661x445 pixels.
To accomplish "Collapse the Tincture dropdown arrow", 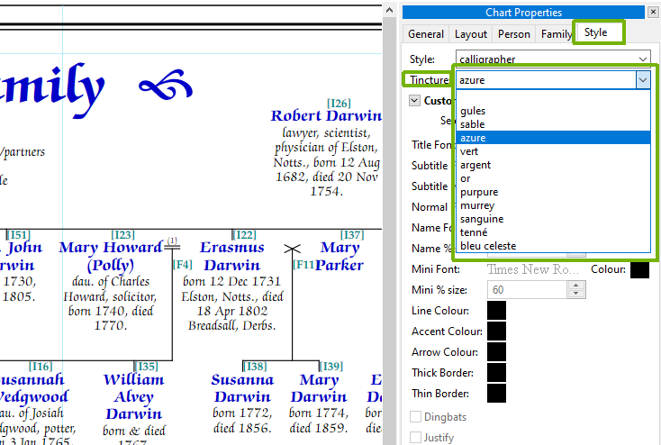I will pyautogui.click(x=642, y=79).
